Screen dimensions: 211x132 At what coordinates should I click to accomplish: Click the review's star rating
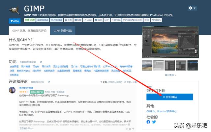point(24,92)
